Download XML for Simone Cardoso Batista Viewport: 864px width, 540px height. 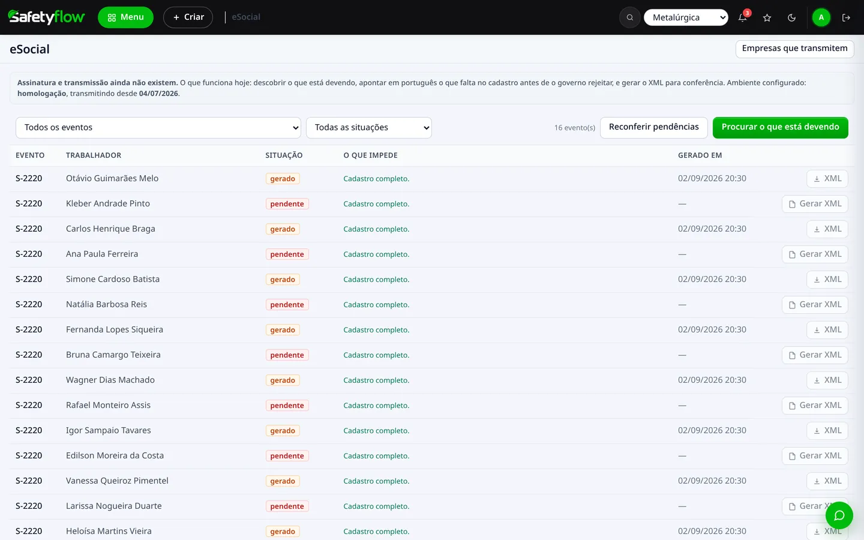[x=827, y=280]
